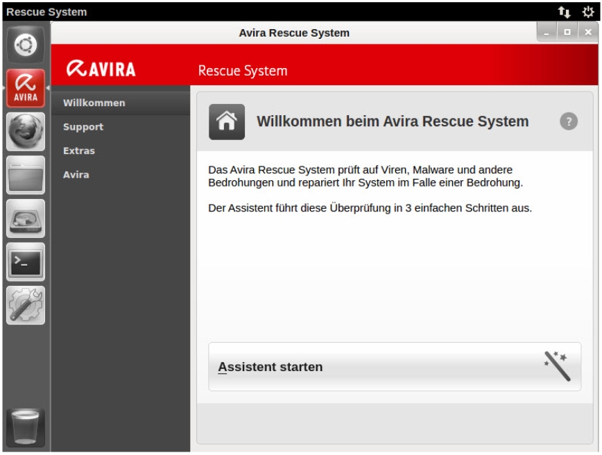The height and width of the screenshot is (455, 602).
Task: Click the Avira logo in header
Action: point(102,69)
